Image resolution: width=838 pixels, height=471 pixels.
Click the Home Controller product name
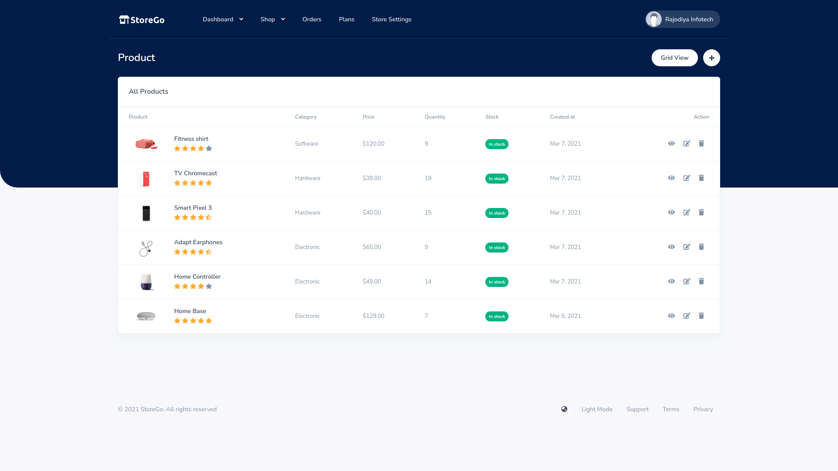coord(197,276)
